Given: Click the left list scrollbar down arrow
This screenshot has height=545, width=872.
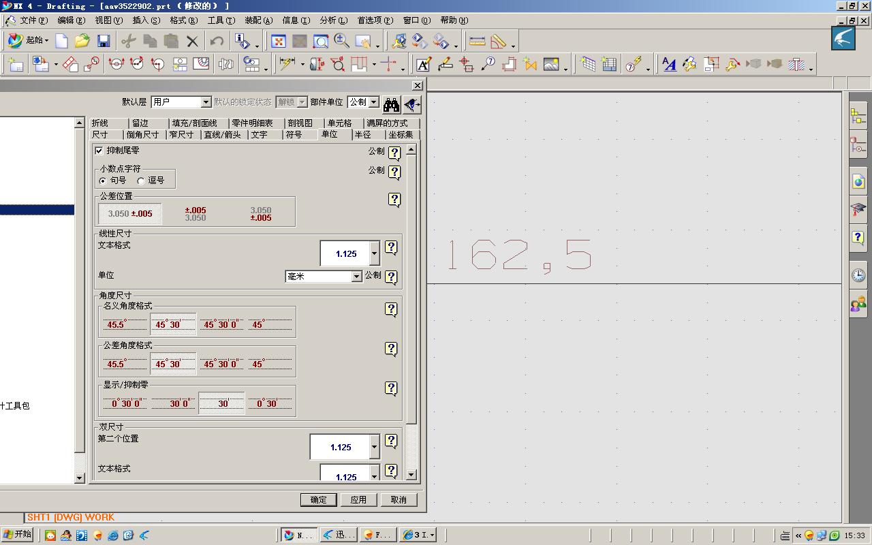Looking at the screenshot, I should (79, 478).
